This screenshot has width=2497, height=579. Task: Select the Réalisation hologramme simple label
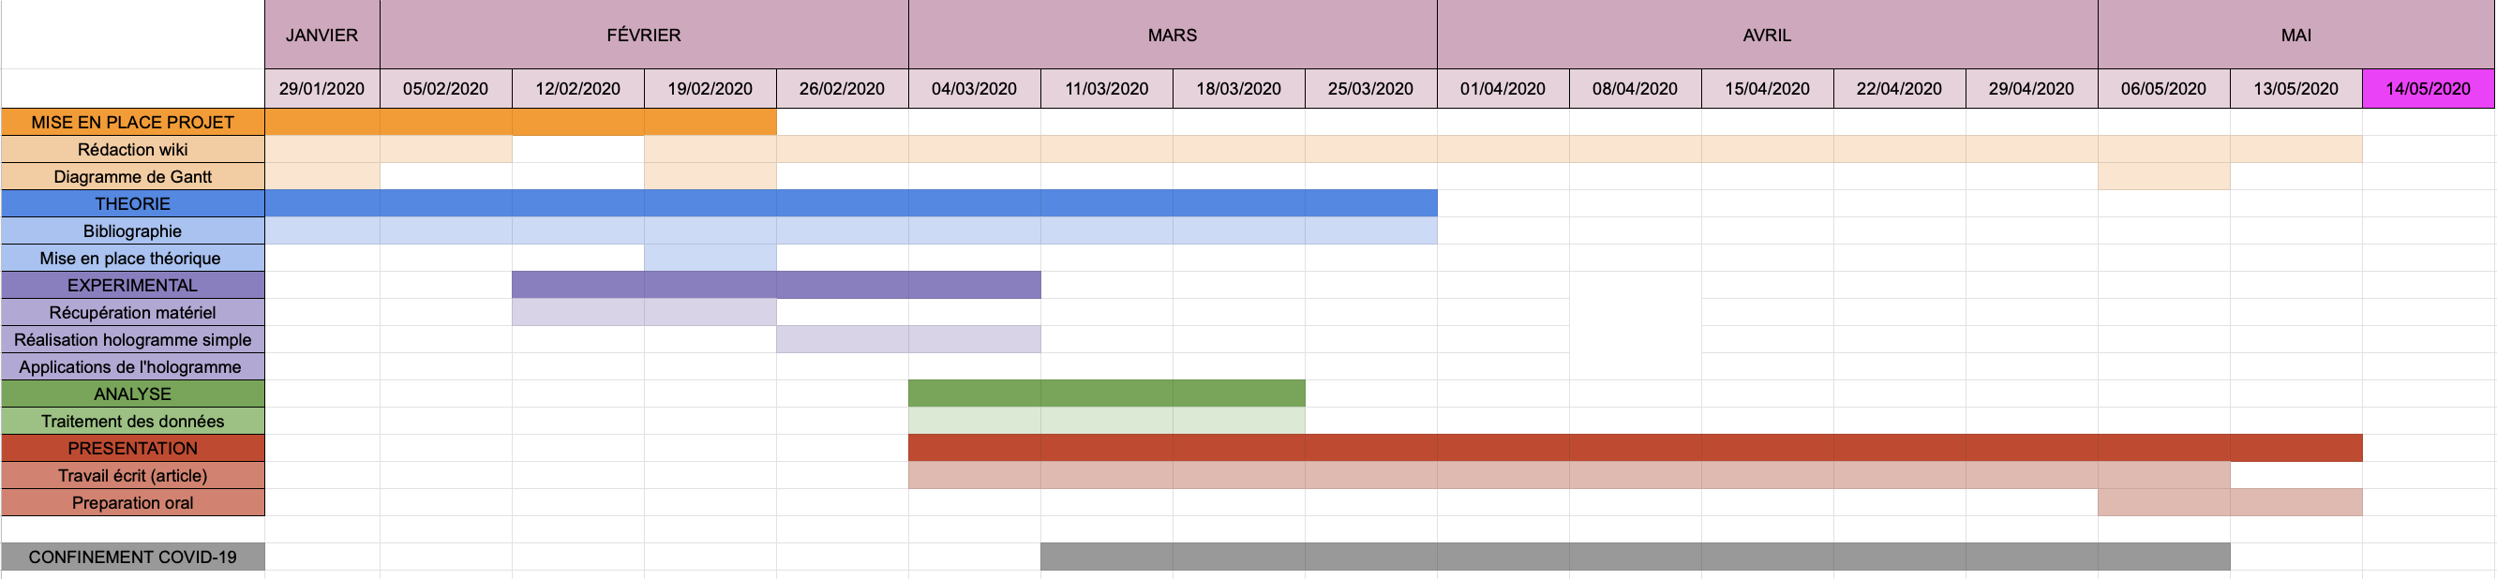click(x=133, y=339)
